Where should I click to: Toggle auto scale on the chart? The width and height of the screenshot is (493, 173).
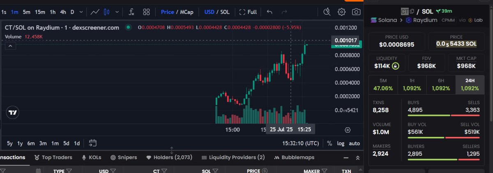354,143
